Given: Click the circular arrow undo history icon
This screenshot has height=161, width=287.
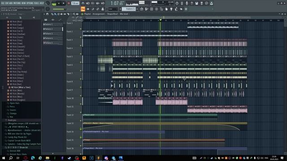Looking at the screenshot, I should (177, 3).
